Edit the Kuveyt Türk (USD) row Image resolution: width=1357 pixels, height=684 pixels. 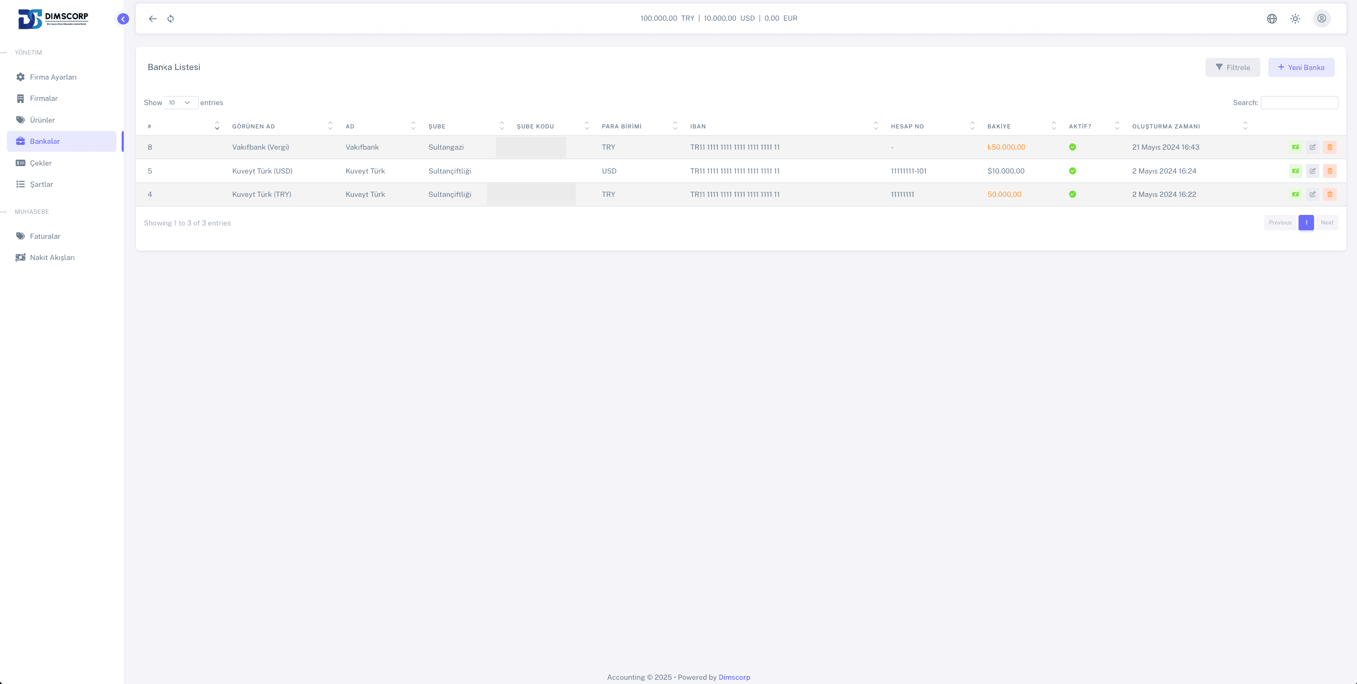pyautogui.click(x=1312, y=171)
